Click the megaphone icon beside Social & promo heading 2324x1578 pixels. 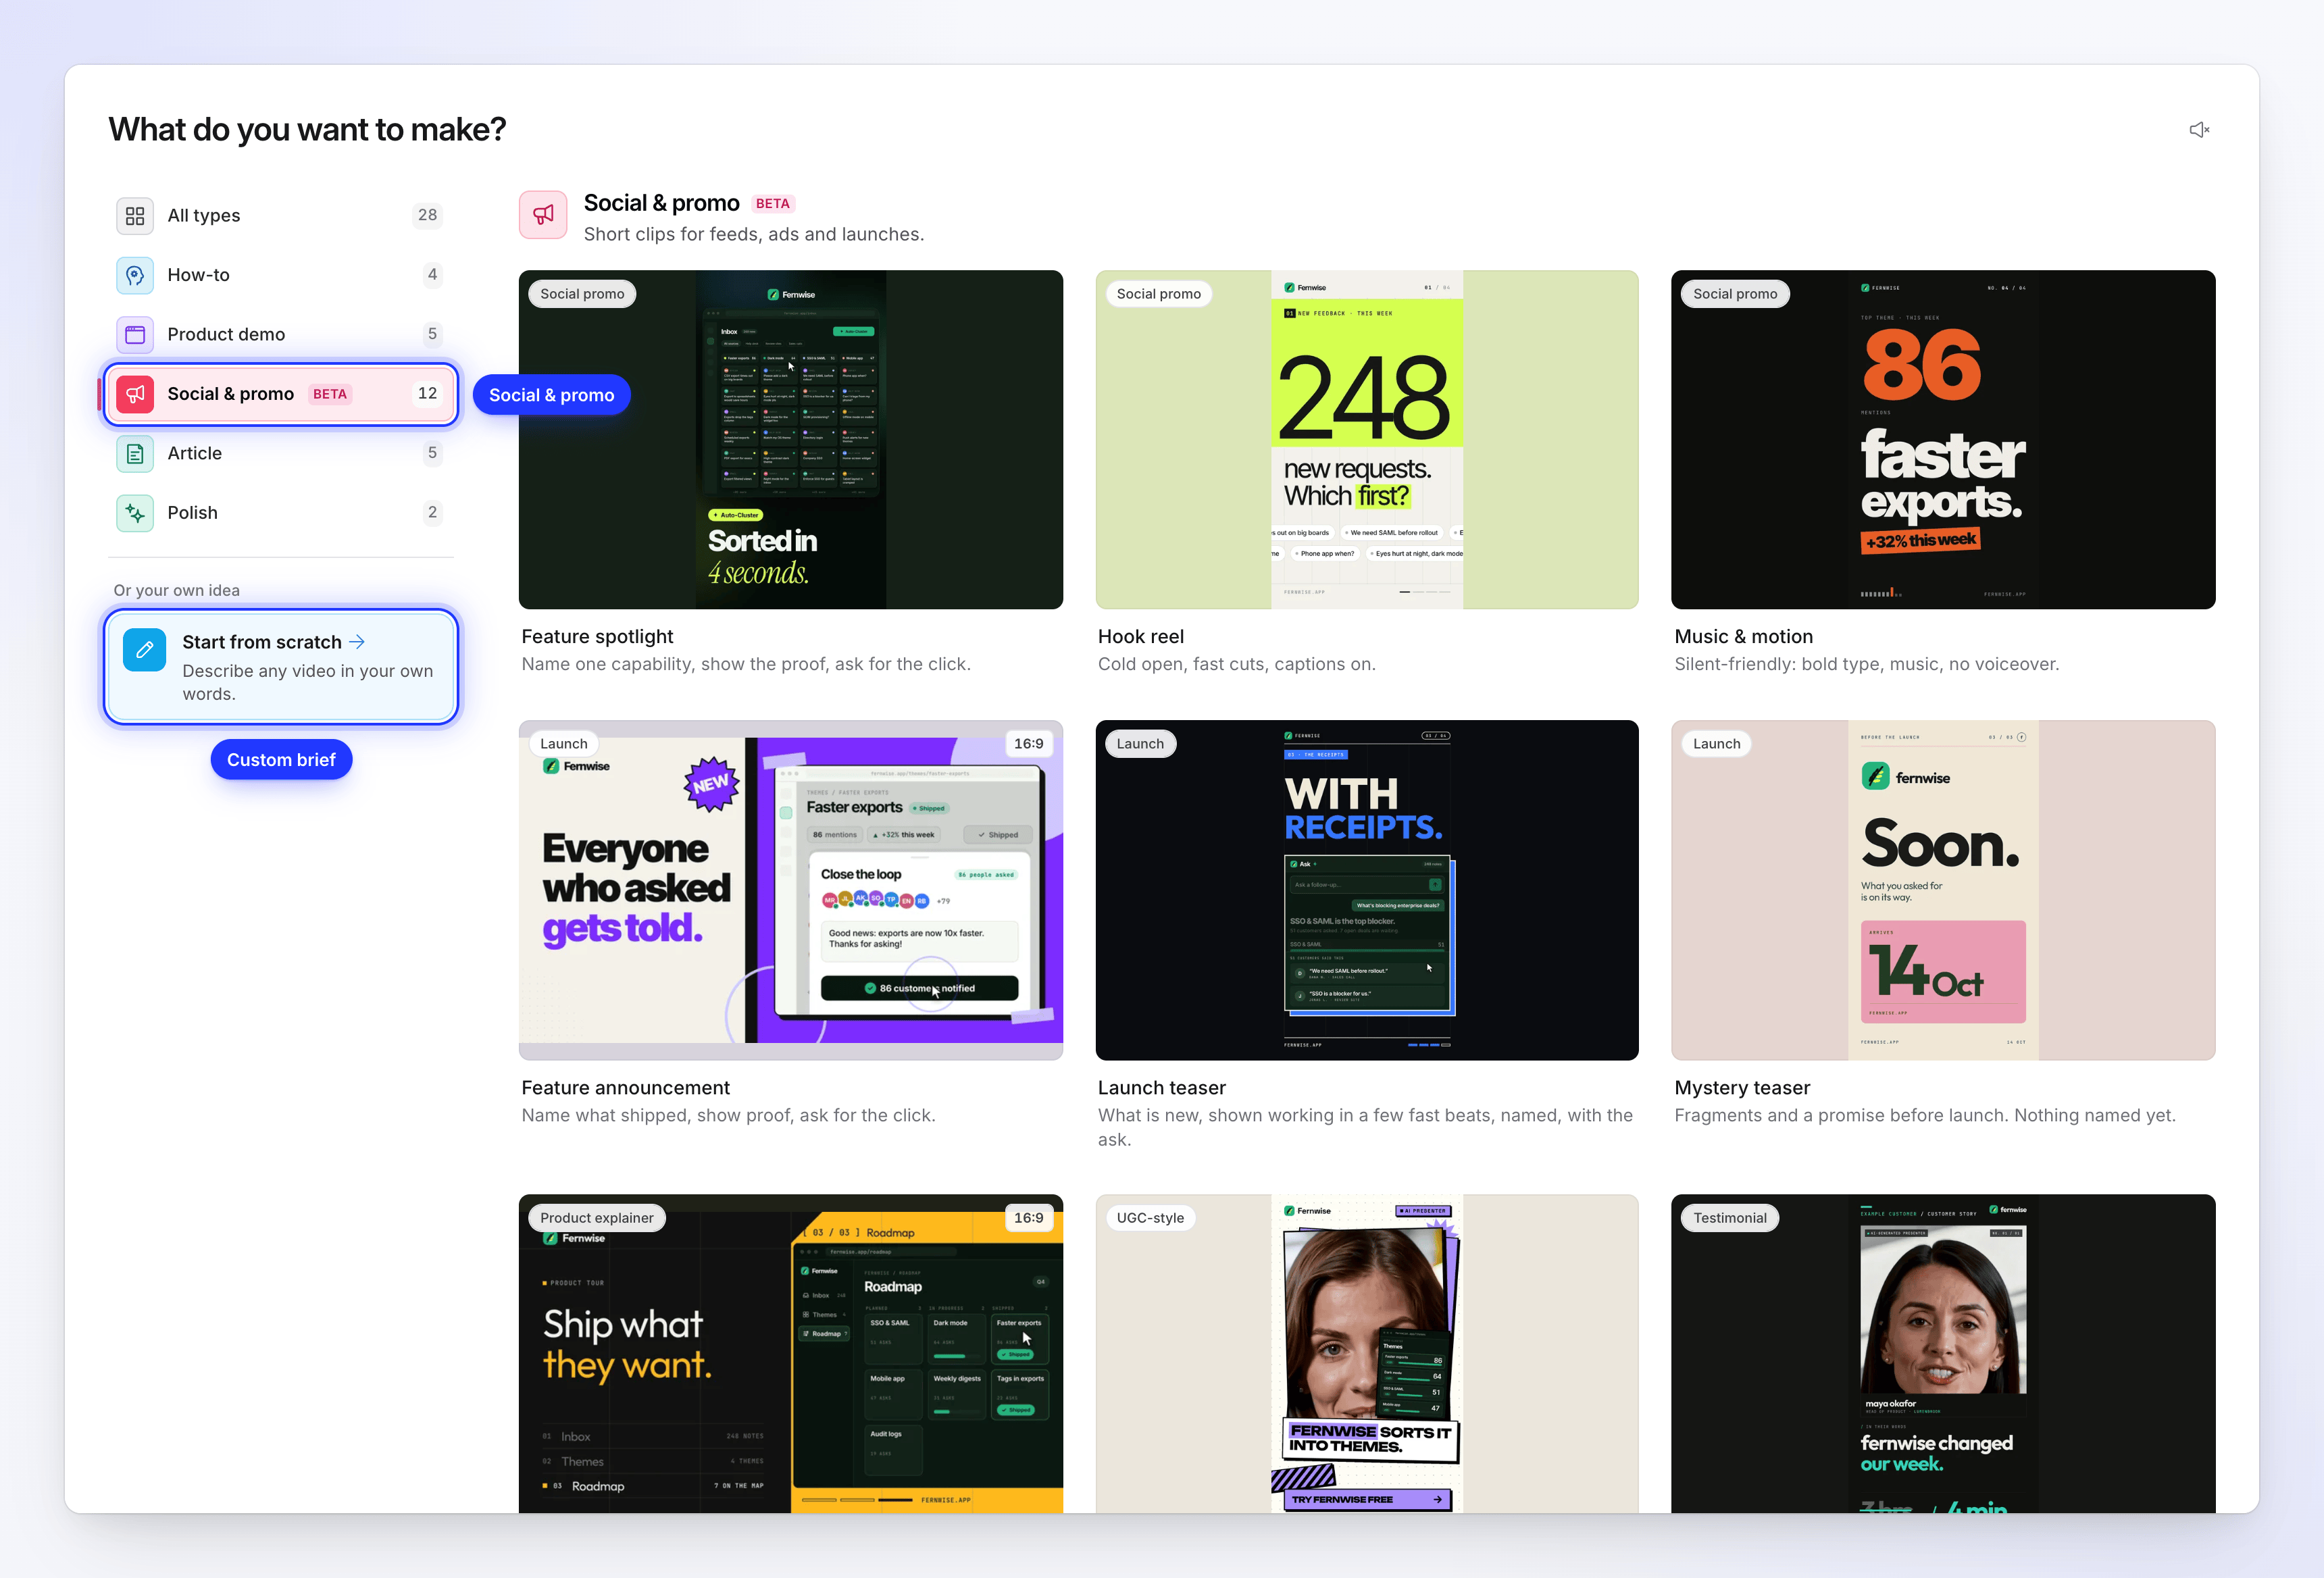(x=543, y=215)
